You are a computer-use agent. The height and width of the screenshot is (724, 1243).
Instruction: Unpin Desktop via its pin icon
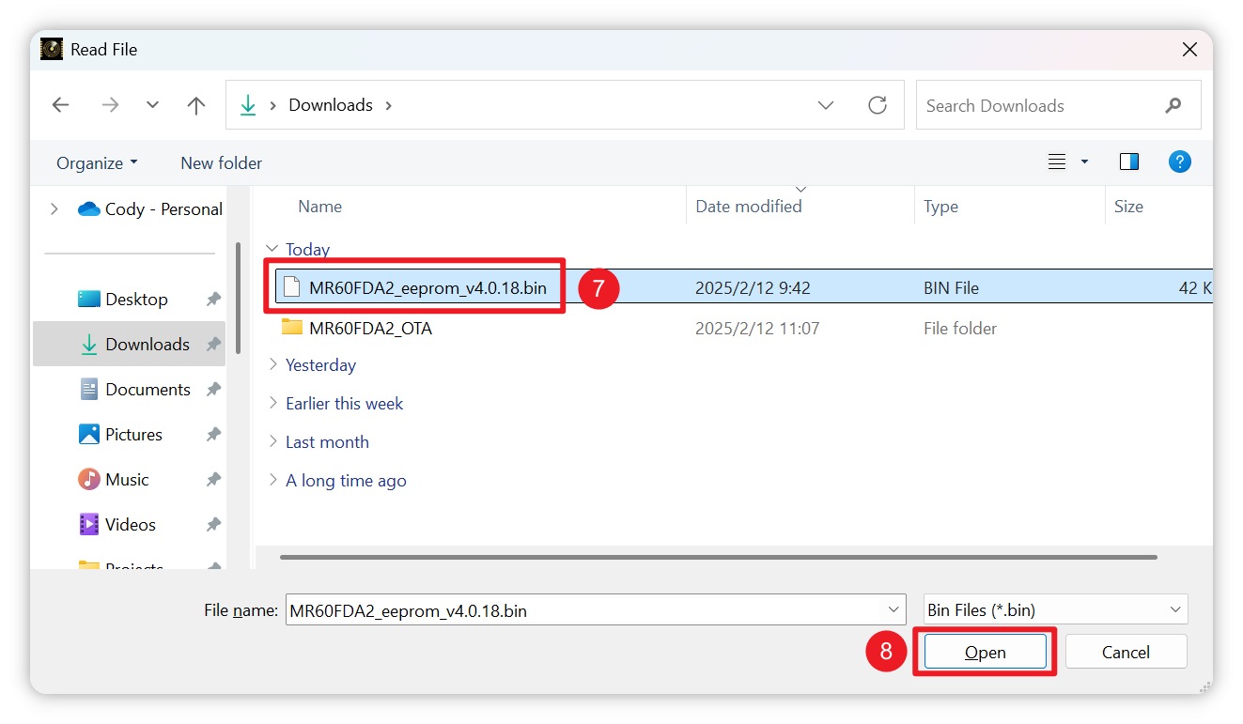tap(213, 299)
